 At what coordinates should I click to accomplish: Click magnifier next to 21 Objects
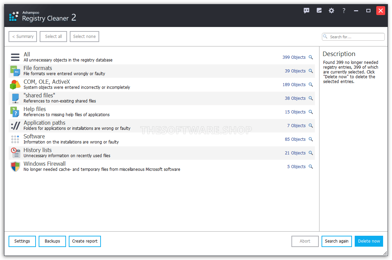tap(311, 153)
